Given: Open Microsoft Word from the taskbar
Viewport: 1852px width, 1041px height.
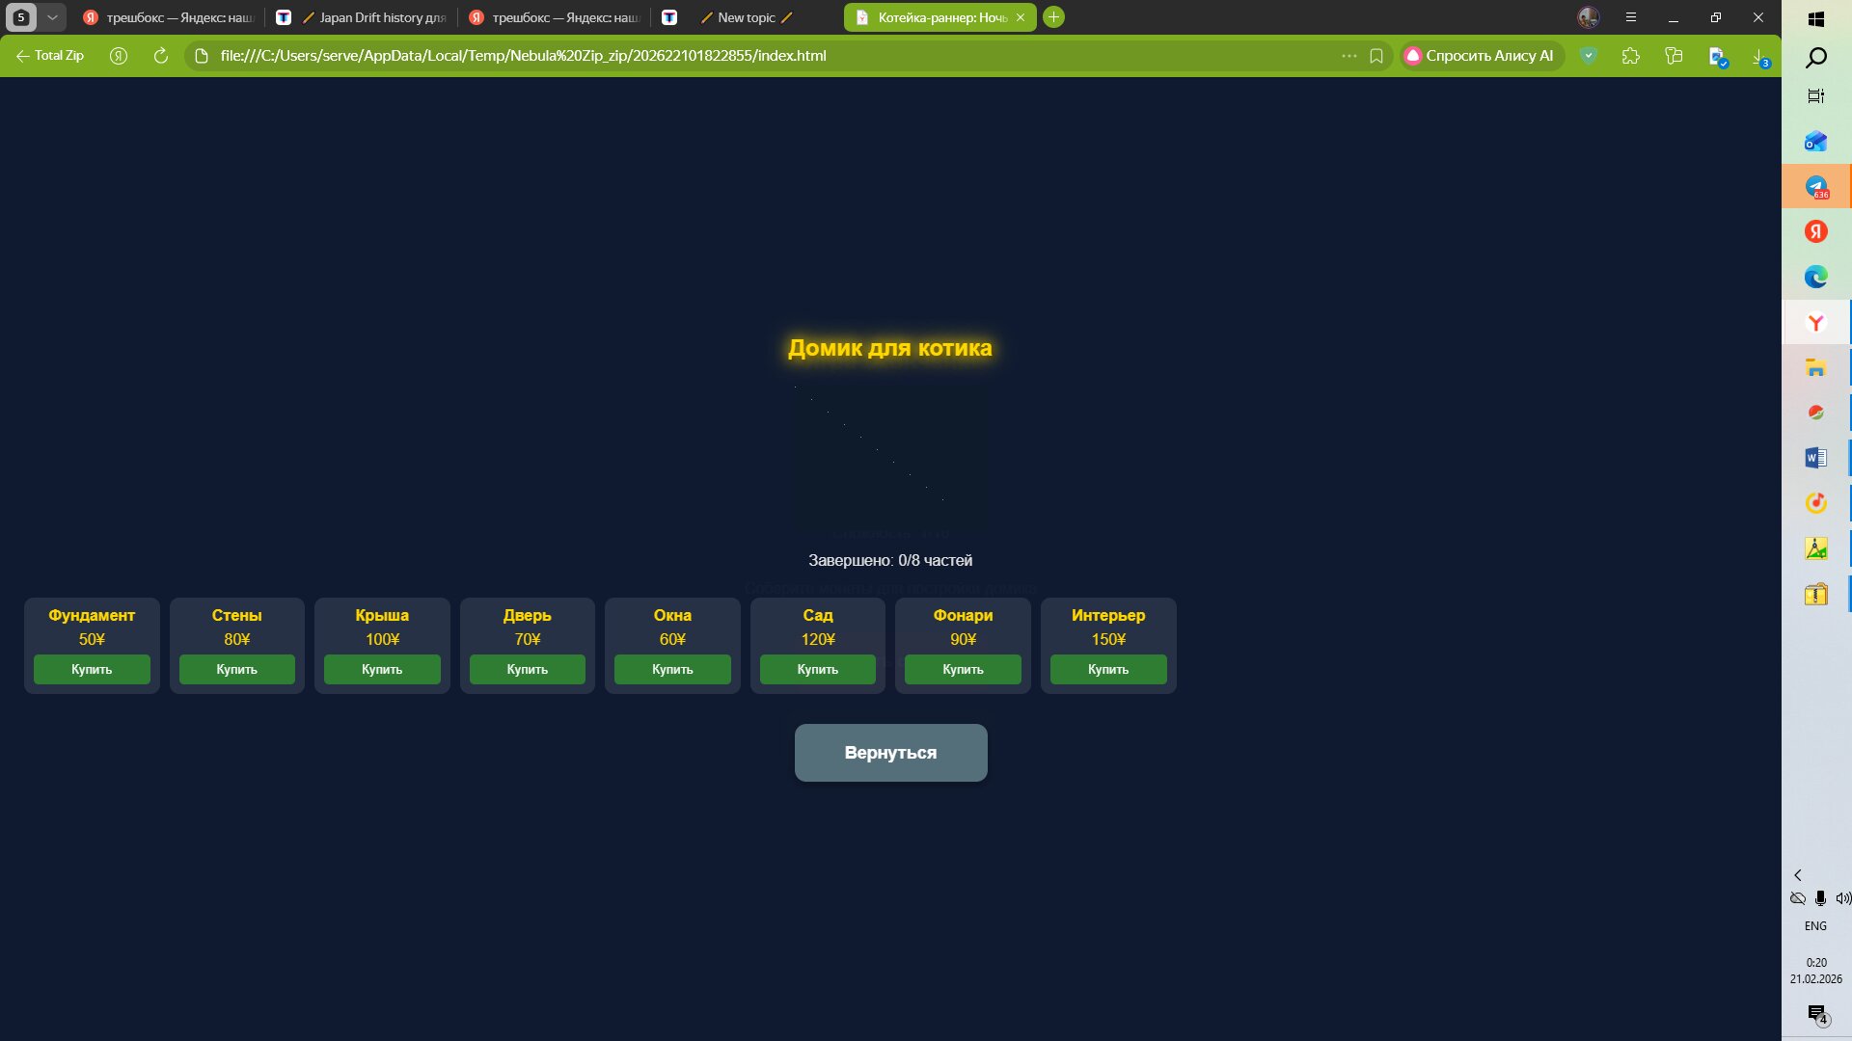Looking at the screenshot, I should (1815, 458).
